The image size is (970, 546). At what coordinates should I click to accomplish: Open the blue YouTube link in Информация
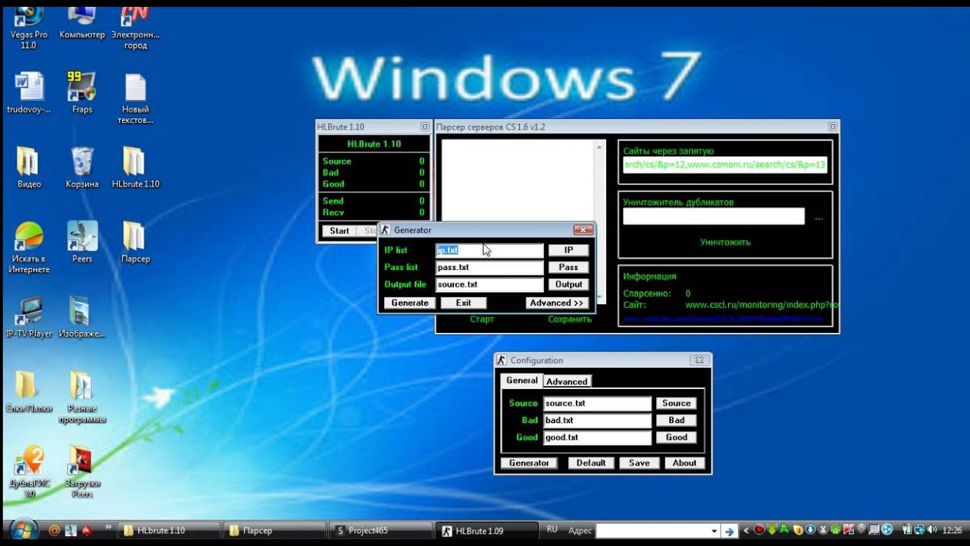point(724,319)
